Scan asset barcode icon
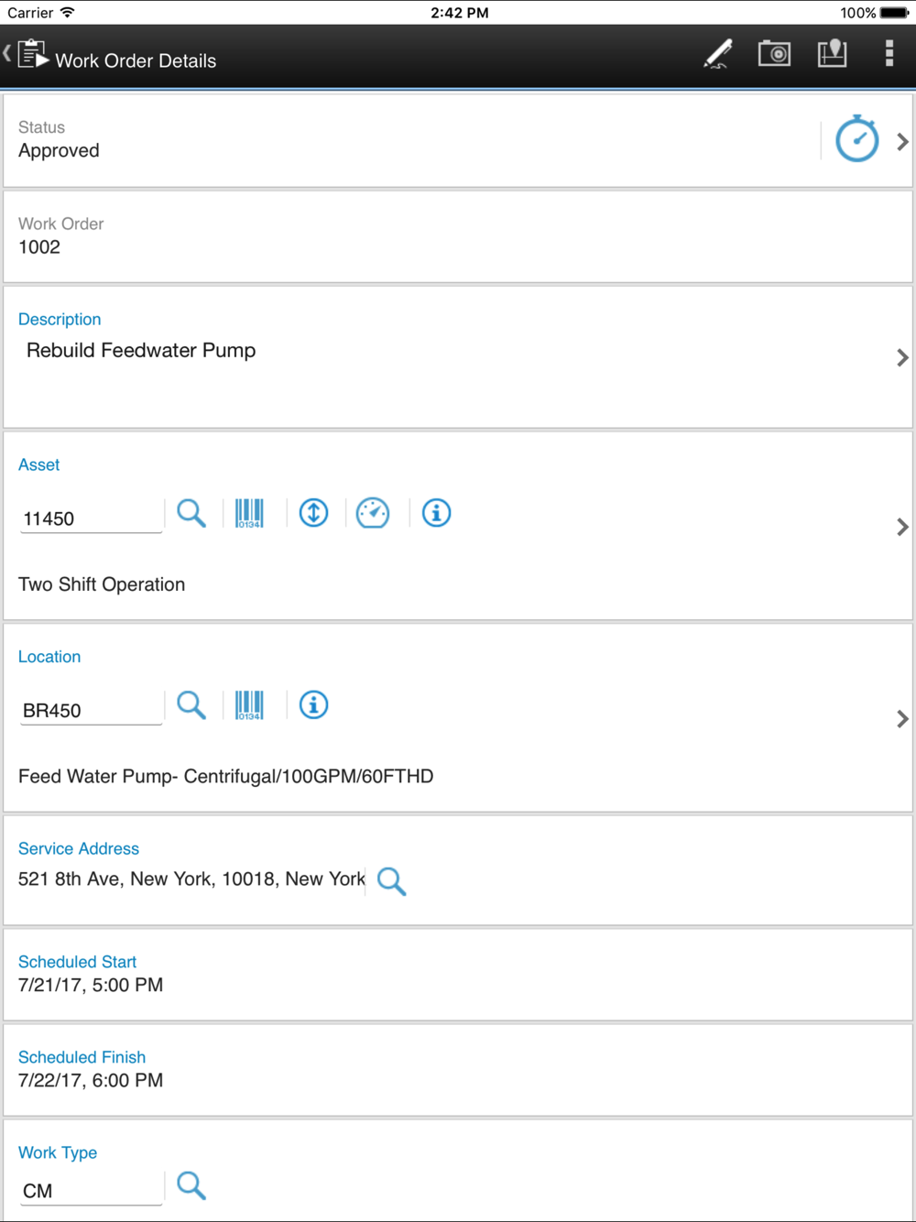 pos(249,513)
